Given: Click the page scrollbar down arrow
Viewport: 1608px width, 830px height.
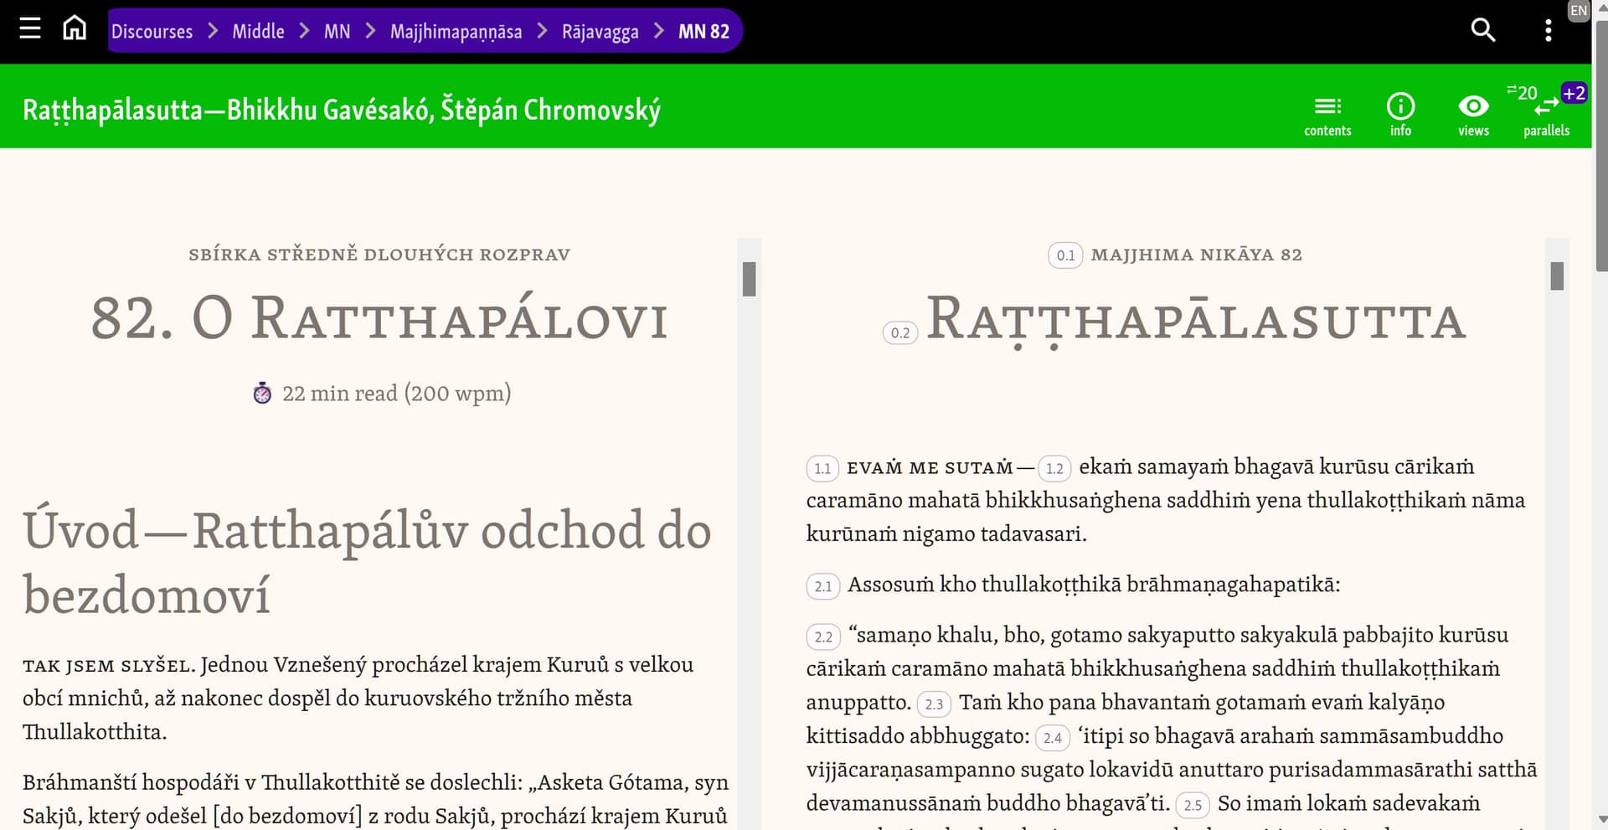Looking at the screenshot, I should 1600,820.
